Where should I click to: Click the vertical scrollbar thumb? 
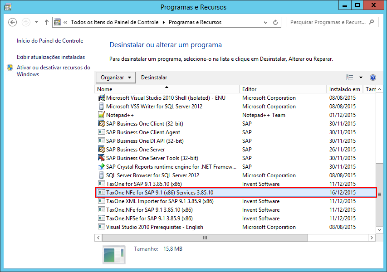point(379,194)
